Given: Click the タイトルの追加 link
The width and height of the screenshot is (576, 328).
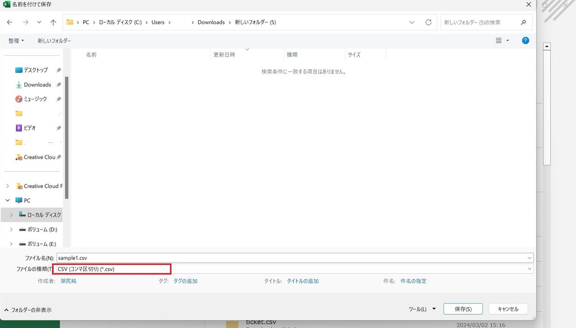Looking at the screenshot, I should click(303, 281).
